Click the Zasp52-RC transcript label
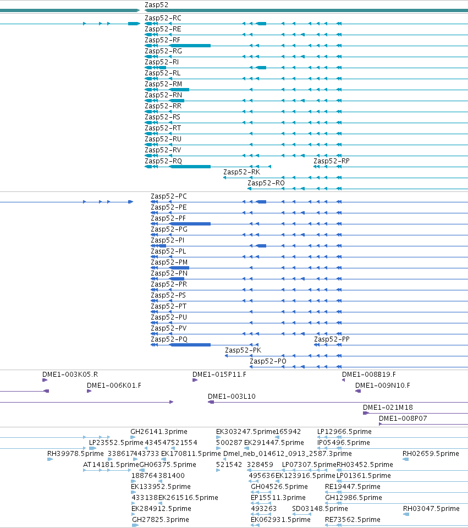This screenshot has width=468, height=528. pos(163,18)
